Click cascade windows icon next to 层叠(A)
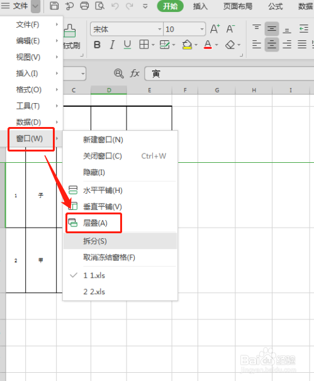 coord(73,223)
